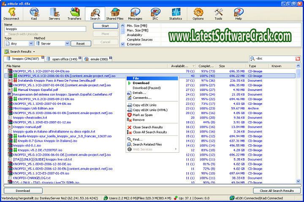
Task: Open the Search toolbar button
Action: point(95,14)
